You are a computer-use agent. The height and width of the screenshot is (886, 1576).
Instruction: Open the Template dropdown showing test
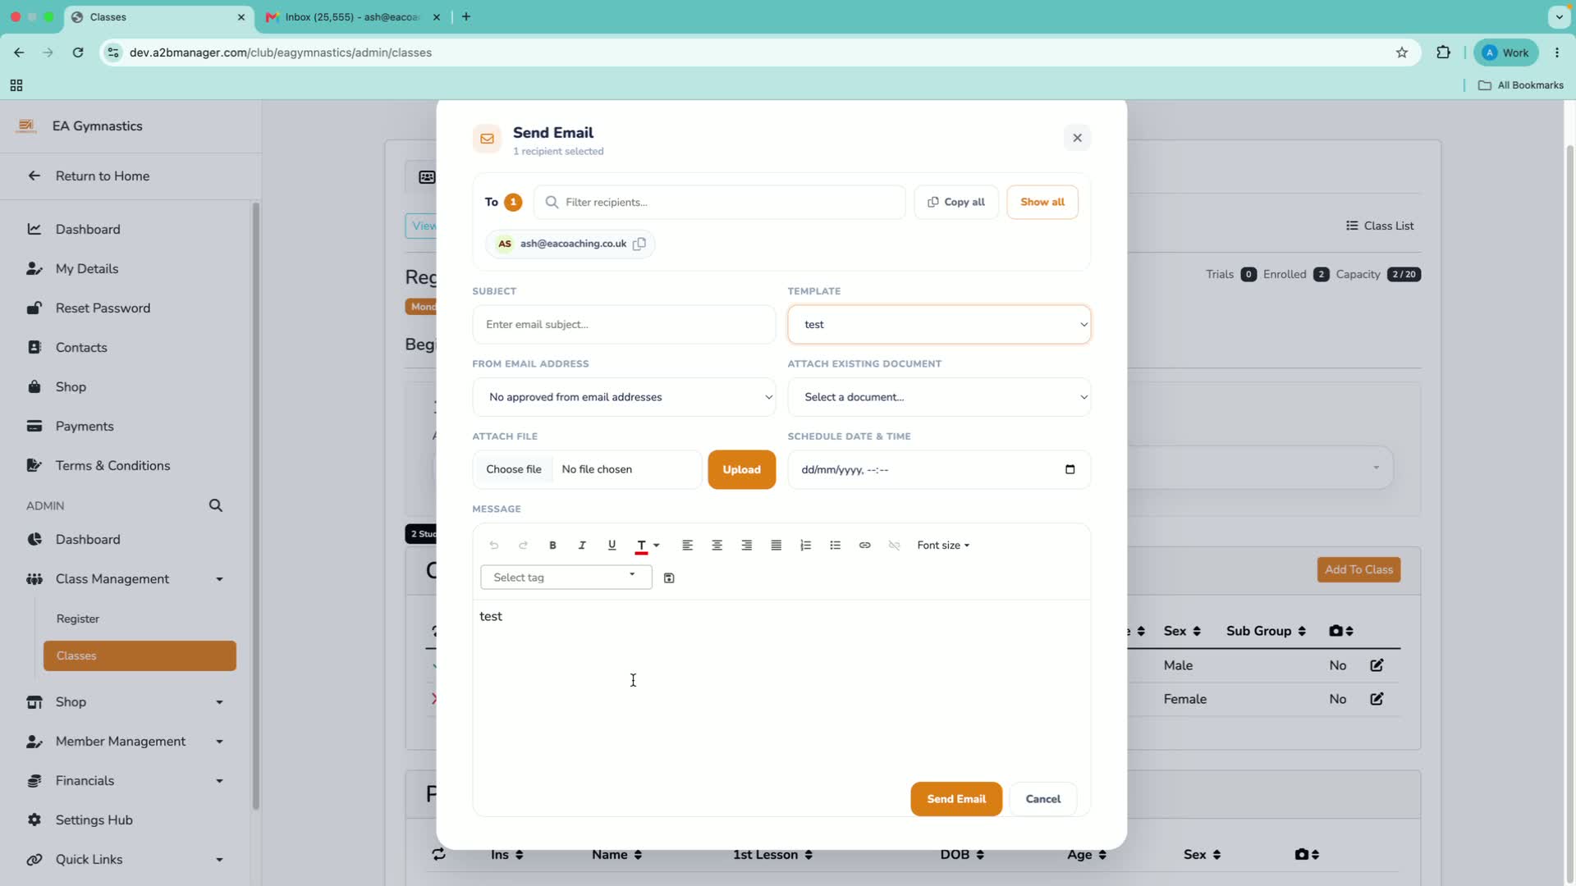point(939,325)
